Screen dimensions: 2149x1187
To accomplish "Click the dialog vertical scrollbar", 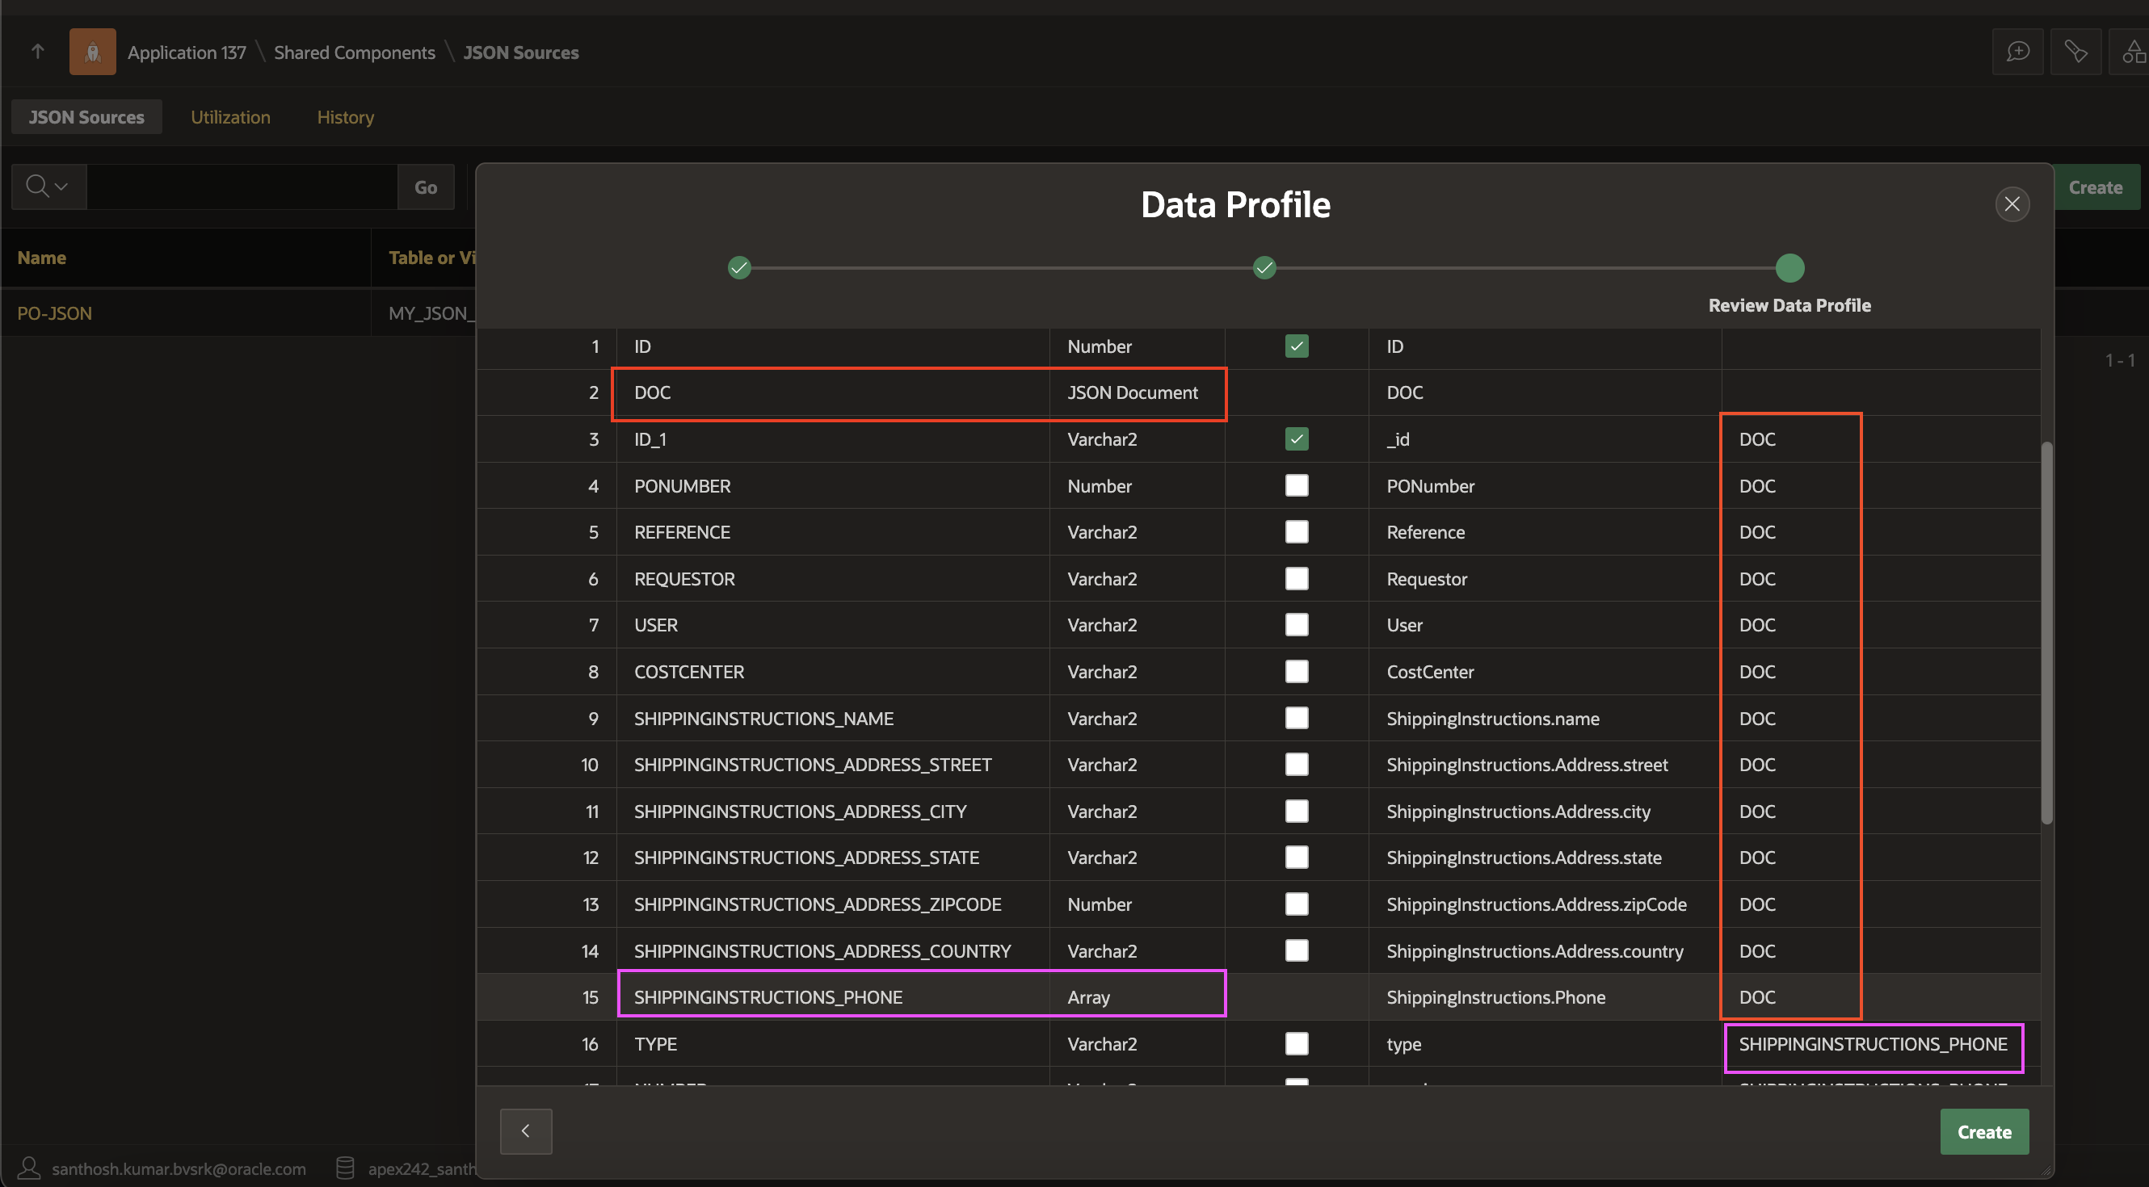I will tap(2046, 634).
